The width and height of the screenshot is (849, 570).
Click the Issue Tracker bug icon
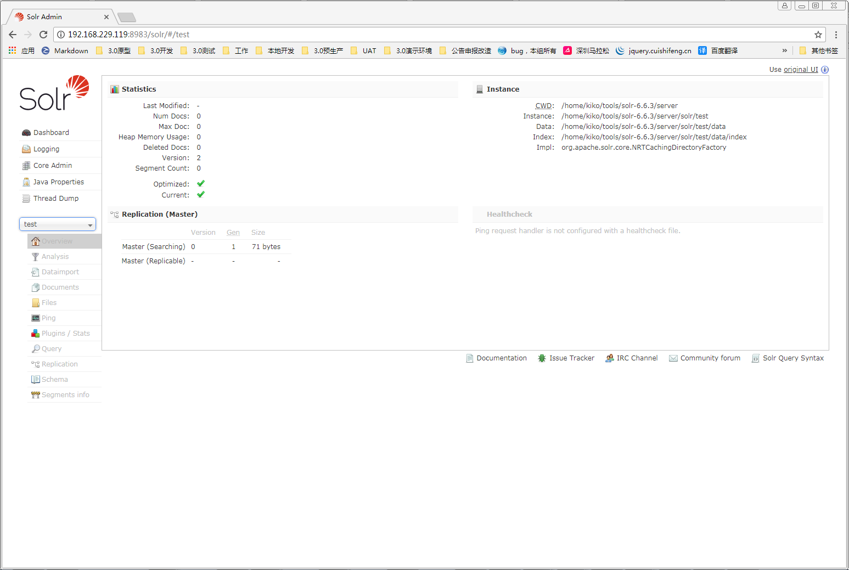coord(542,358)
